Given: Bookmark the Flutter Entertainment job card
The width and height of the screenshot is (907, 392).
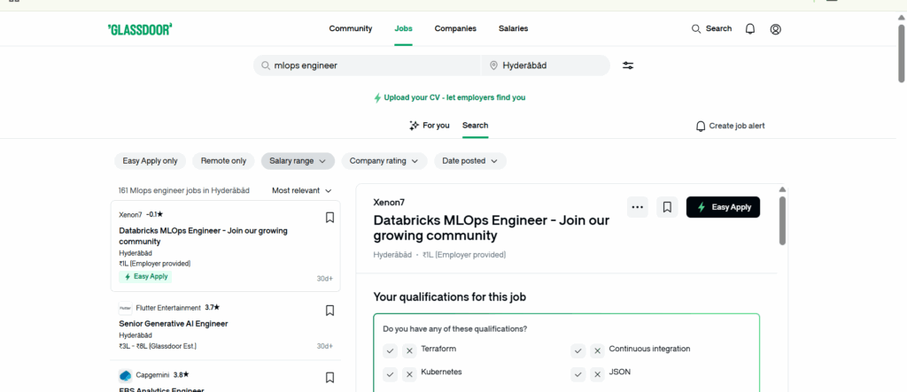Looking at the screenshot, I should point(329,311).
